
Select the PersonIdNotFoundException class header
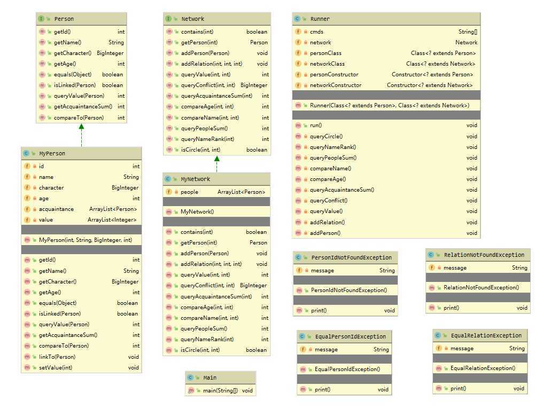click(345, 257)
